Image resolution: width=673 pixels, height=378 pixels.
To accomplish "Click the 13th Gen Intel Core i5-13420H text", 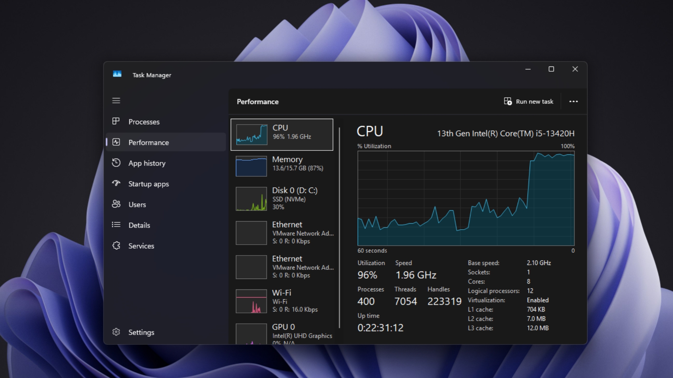I will coord(505,133).
